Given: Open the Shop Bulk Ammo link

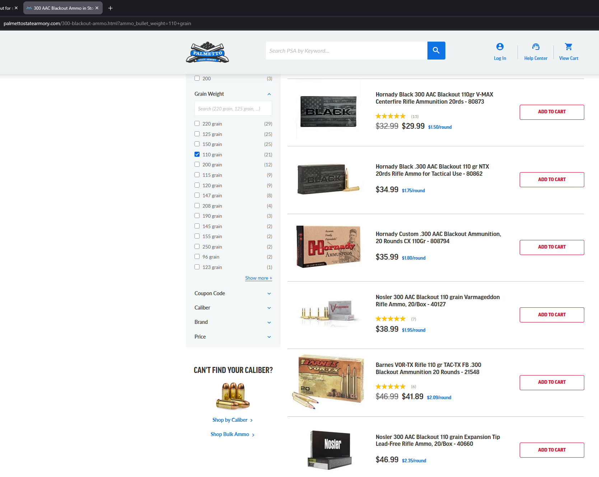Looking at the screenshot, I should (233, 434).
